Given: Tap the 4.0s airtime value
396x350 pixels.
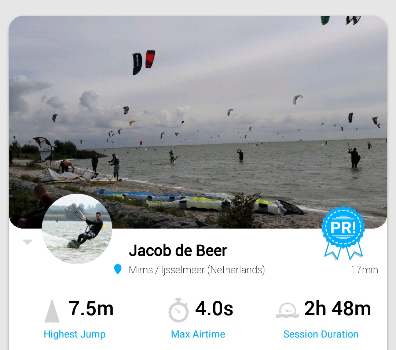Looking at the screenshot, I should coord(214,309).
